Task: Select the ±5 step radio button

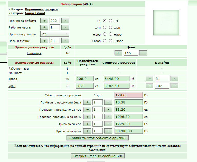Action: [110, 21]
